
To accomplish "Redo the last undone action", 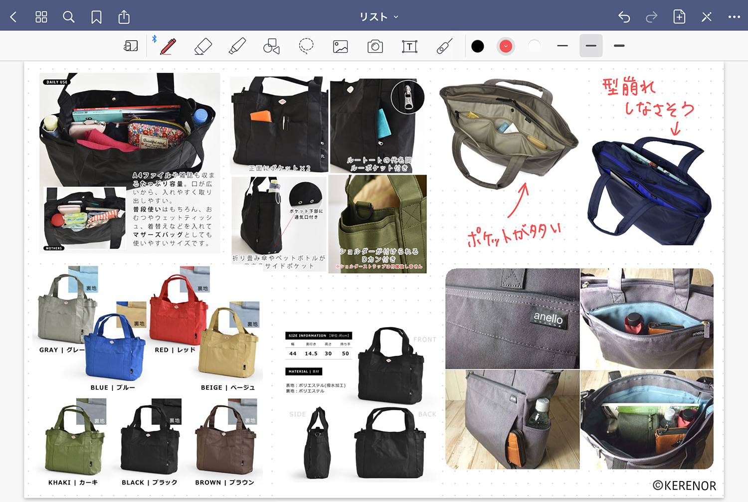I will pyautogui.click(x=651, y=17).
